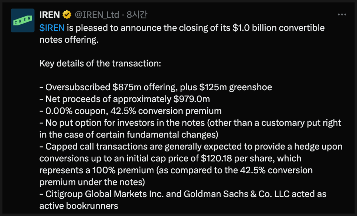Open the three-dot More menu
Screen dimensions: 357x216
coord(342,15)
